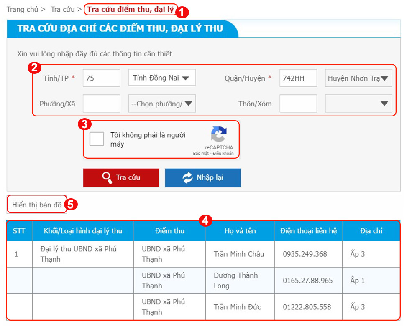The width and height of the screenshot is (407, 326).
Task: Focus the Thôn/Xóm code input box
Action: point(298,104)
